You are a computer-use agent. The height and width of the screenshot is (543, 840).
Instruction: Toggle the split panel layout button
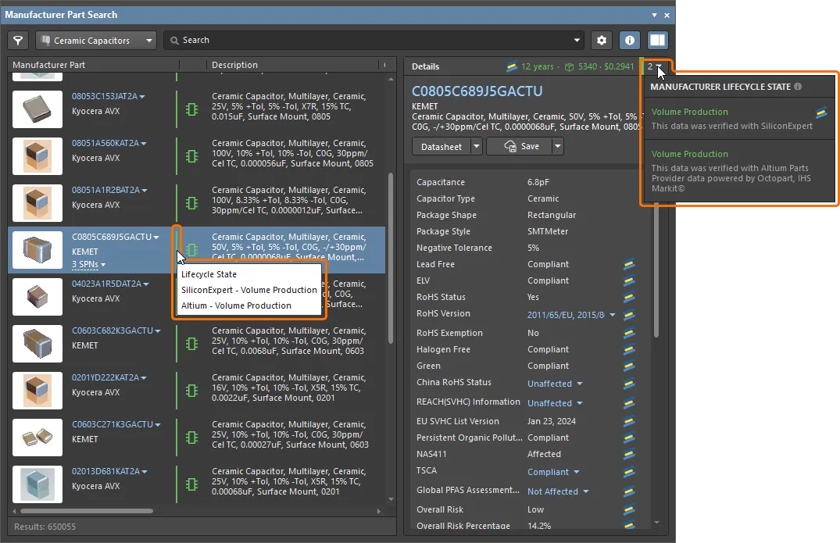tap(658, 41)
